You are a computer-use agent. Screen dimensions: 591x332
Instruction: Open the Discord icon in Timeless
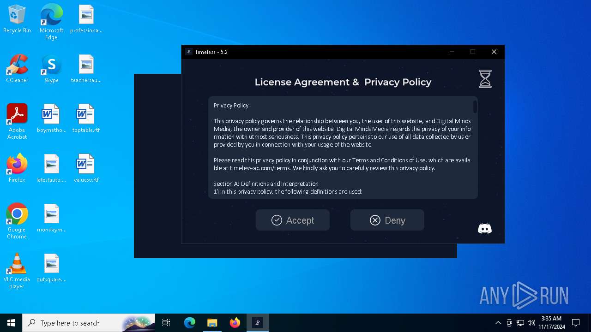pos(485,229)
